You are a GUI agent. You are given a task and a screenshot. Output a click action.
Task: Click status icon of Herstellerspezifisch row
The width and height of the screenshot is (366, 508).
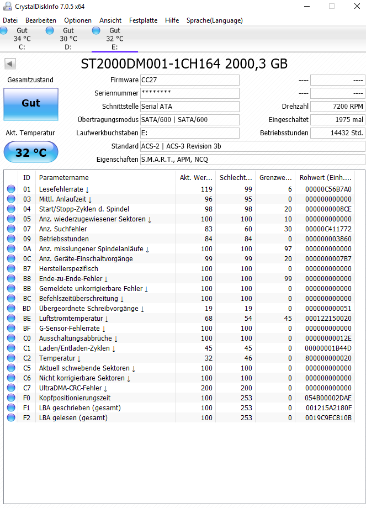[11, 268]
